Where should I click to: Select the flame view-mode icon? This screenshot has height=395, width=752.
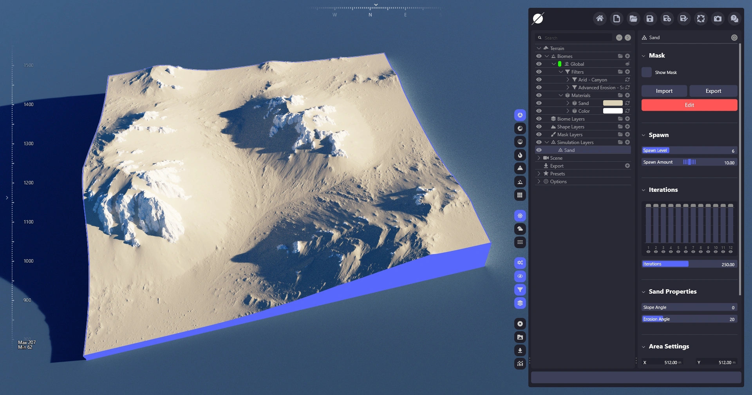click(x=520, y=155)
